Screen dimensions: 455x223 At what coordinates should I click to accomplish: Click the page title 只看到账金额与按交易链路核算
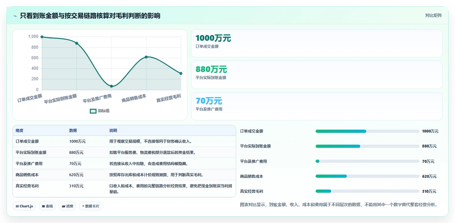point(90,16)
